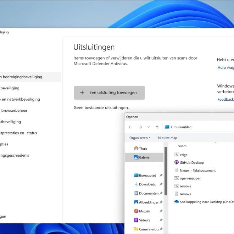This screenshot has height=234, width=234.
Task: Click the pin icon next to Muziek
Action: 161,211
